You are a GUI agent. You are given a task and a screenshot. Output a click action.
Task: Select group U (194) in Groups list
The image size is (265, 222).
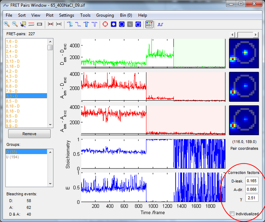tap(12, 157)
